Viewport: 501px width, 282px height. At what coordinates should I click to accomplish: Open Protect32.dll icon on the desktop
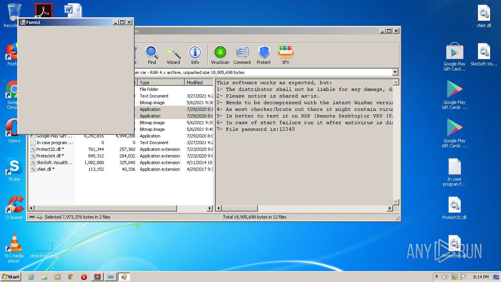point(454,208)
